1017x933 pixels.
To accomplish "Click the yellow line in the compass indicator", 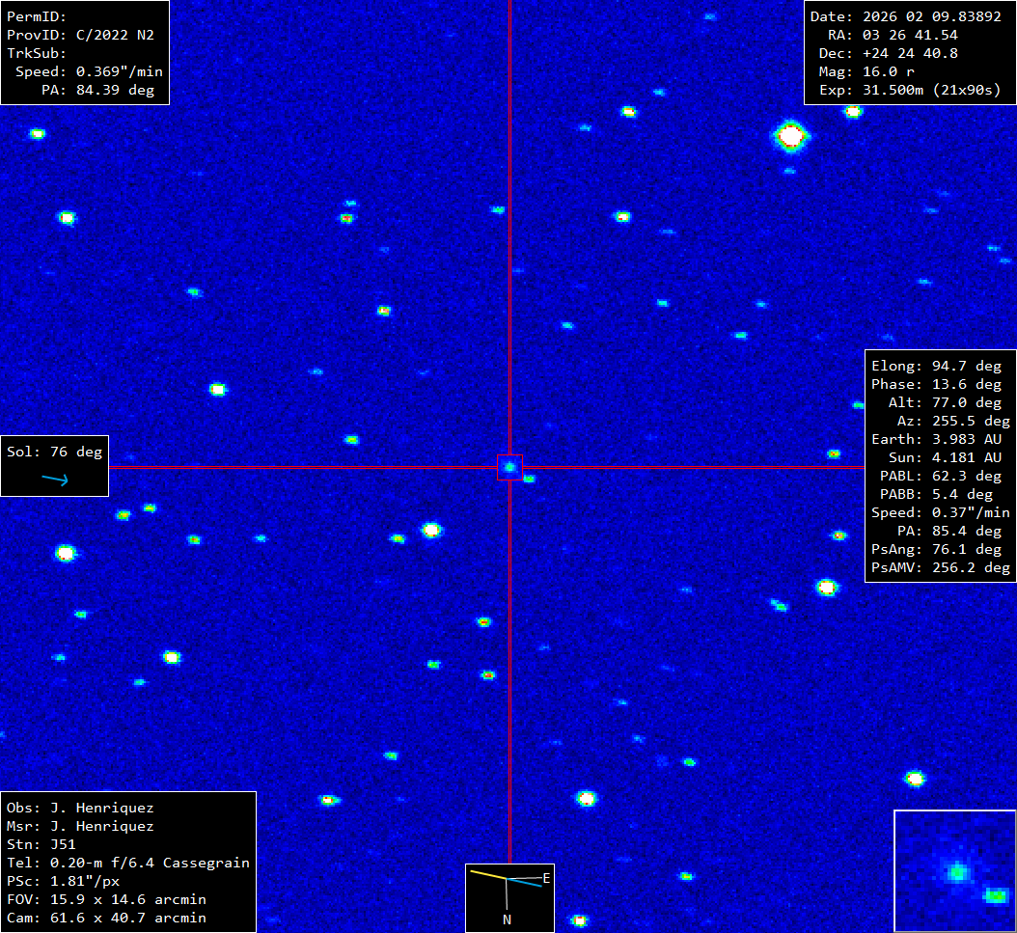I will tap(487, 874).
